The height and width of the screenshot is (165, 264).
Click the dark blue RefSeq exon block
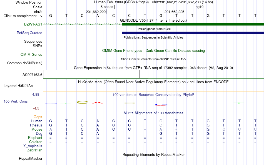pos(193,33)
